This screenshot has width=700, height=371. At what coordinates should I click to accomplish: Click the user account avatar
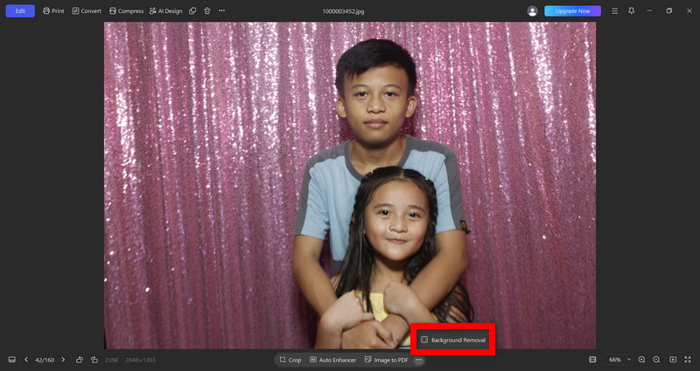point(532,11)
